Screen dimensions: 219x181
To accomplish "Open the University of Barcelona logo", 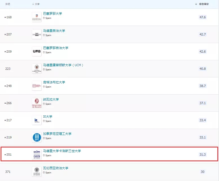I will [37, 17].
